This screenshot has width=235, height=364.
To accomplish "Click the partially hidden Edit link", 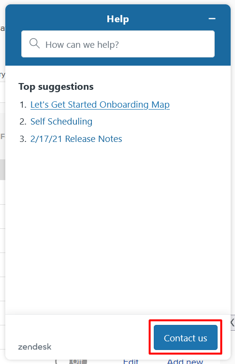I will coord(131,362).
